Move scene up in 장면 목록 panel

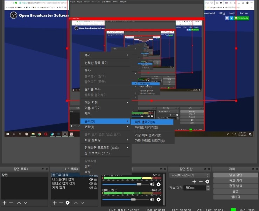point(19,203)
